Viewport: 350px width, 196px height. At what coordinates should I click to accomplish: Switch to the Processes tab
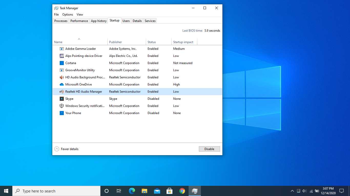point(61,21)
